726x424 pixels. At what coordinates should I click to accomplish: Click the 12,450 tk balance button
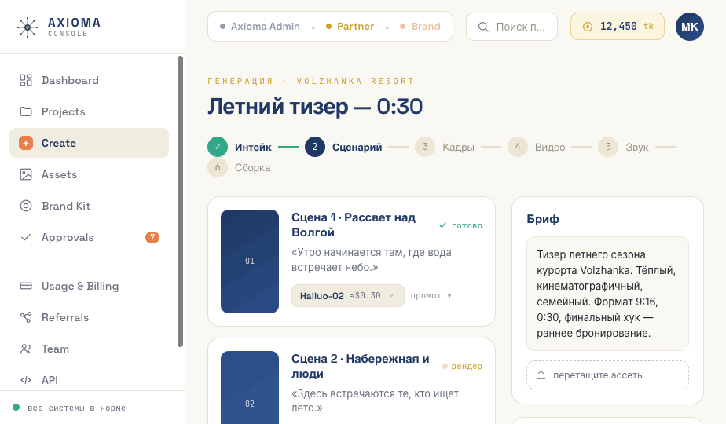pos(618,27)
